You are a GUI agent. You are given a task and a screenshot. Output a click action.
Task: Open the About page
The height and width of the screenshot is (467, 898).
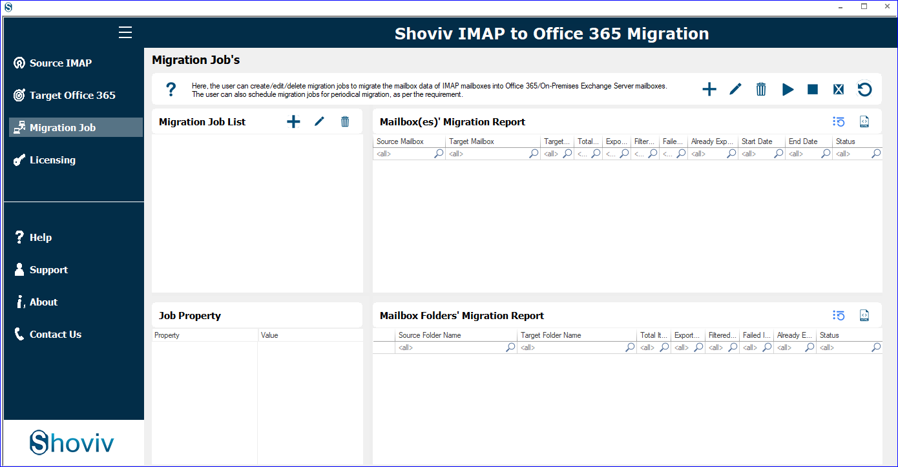pos(36,302)
